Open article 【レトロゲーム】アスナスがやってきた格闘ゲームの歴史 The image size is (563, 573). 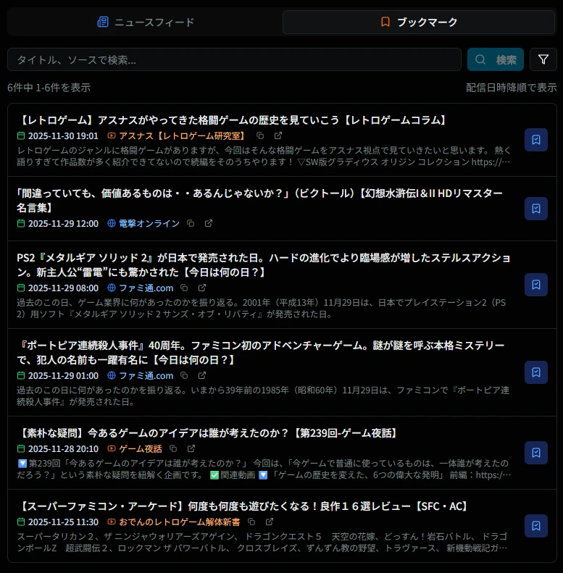tap(233, 120)
